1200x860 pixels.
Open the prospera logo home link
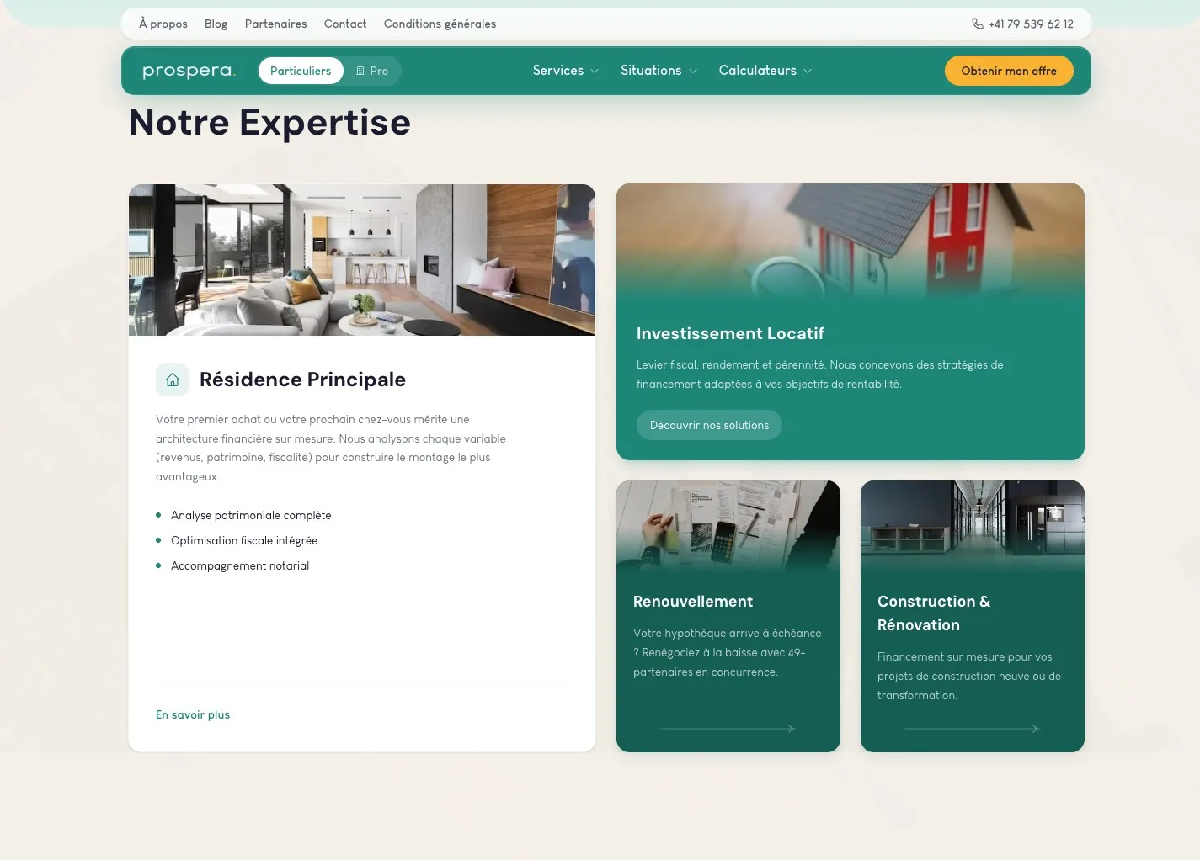(x=189, y=71)
